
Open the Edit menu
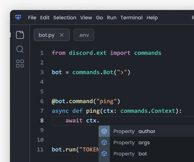click(45, 18)
